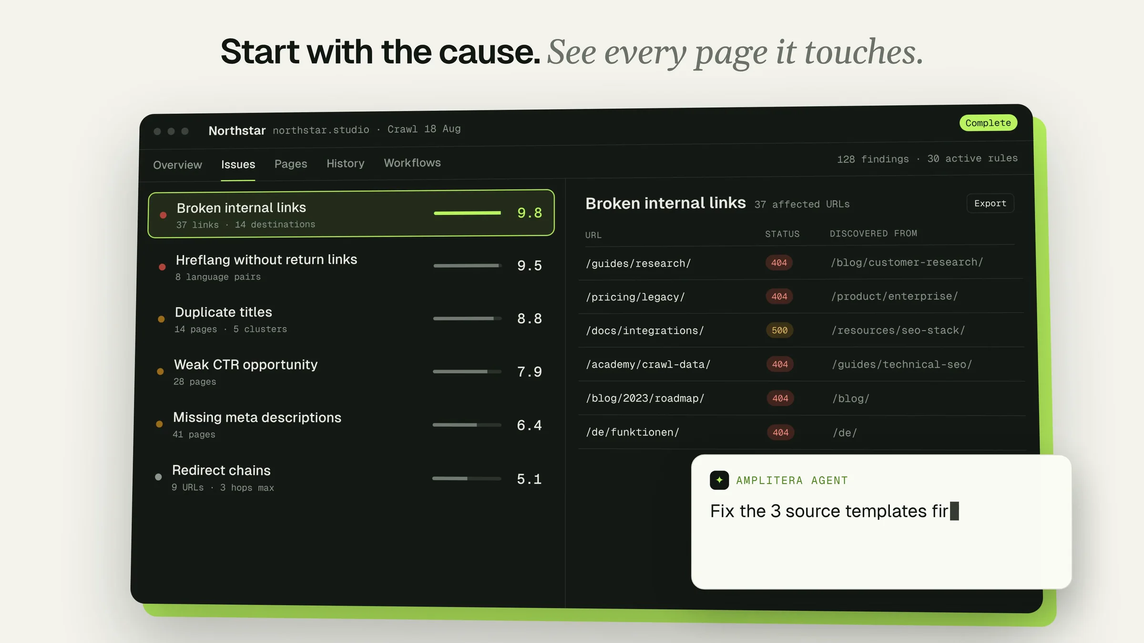This screenshot has width=1144, height=643.
Task: Open source page /guides/technical-seo/
Action: (902, 364)
